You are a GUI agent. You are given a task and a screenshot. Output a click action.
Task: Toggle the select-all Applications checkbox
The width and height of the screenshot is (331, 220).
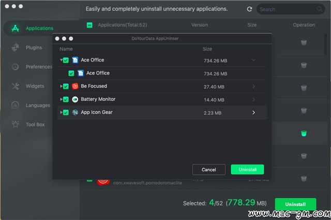pyautogui.click(x=89, y=25)
